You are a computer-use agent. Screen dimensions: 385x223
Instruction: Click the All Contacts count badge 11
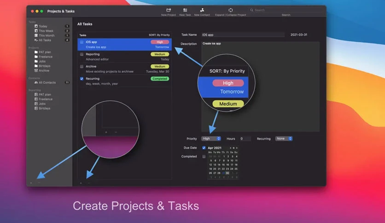[x=67, y=82]
